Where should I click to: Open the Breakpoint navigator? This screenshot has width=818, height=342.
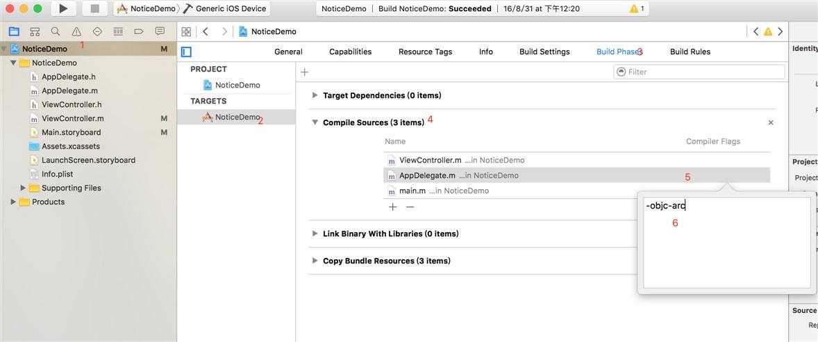pyautogui.click(x=139, y=31)
